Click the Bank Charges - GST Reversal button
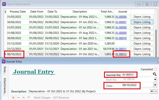159x100 pixels. point(51,97)
